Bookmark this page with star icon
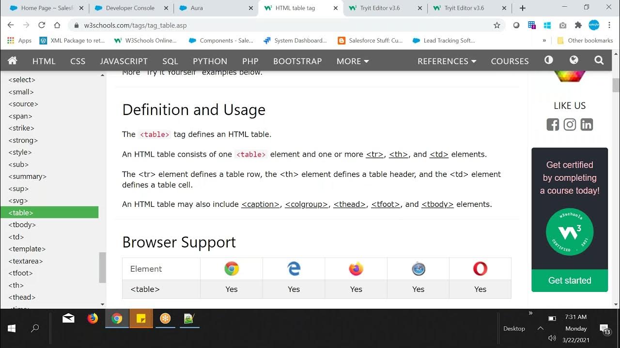The image size is (620, 348). pos(496,25)
